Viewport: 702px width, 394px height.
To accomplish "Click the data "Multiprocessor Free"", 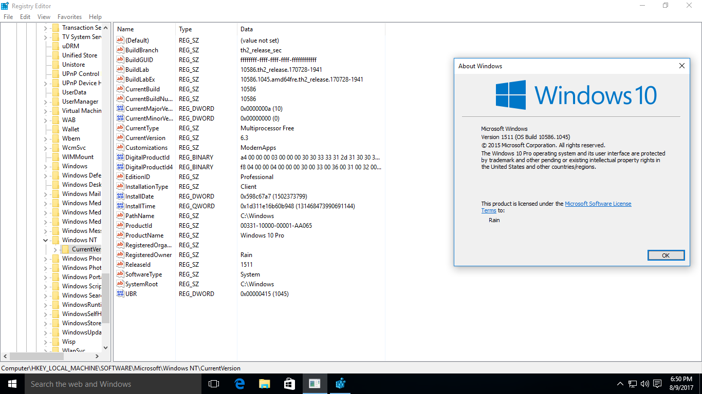I will pyautogui.click(x=267, y=128).
